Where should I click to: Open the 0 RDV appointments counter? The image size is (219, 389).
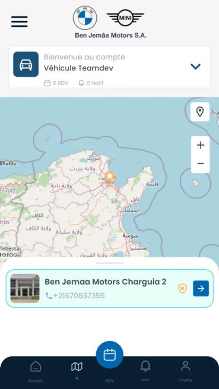tap(56, 83)
